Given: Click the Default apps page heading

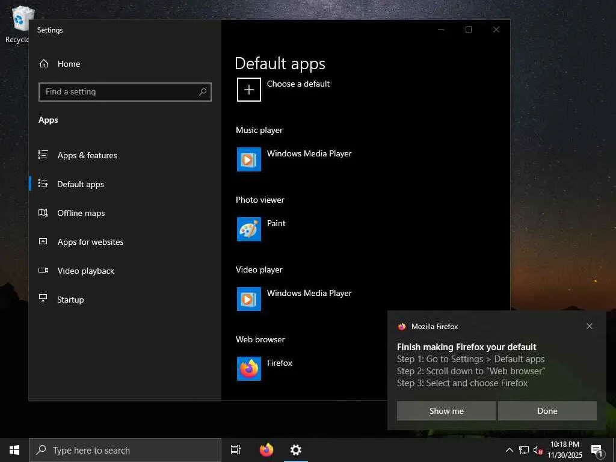Looking at the screenshot, I should [280, 64].
